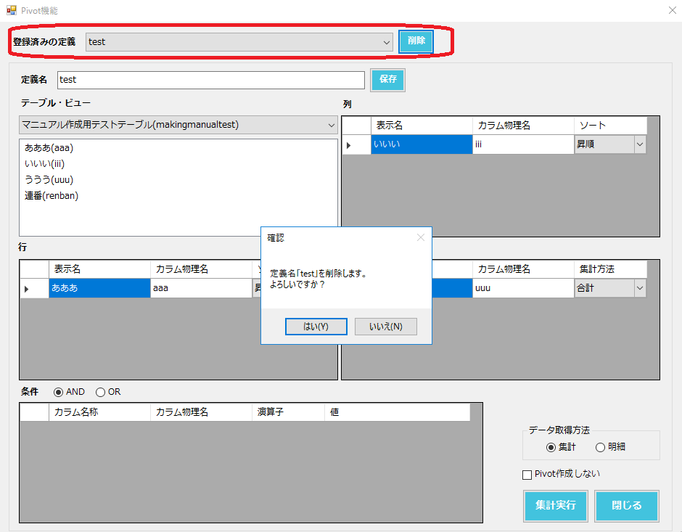The height and width of the screenshot is (532, 682).
Task: Click 表示名 header in 列 grid
Action: click(422, 126)
